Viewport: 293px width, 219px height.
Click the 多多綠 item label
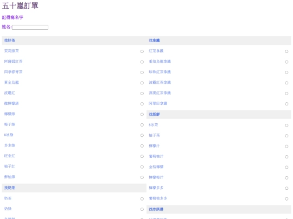point(10,145)
